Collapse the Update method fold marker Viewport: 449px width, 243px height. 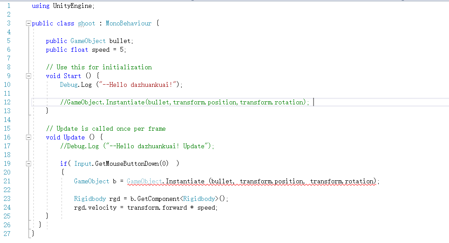click(28, 137)
